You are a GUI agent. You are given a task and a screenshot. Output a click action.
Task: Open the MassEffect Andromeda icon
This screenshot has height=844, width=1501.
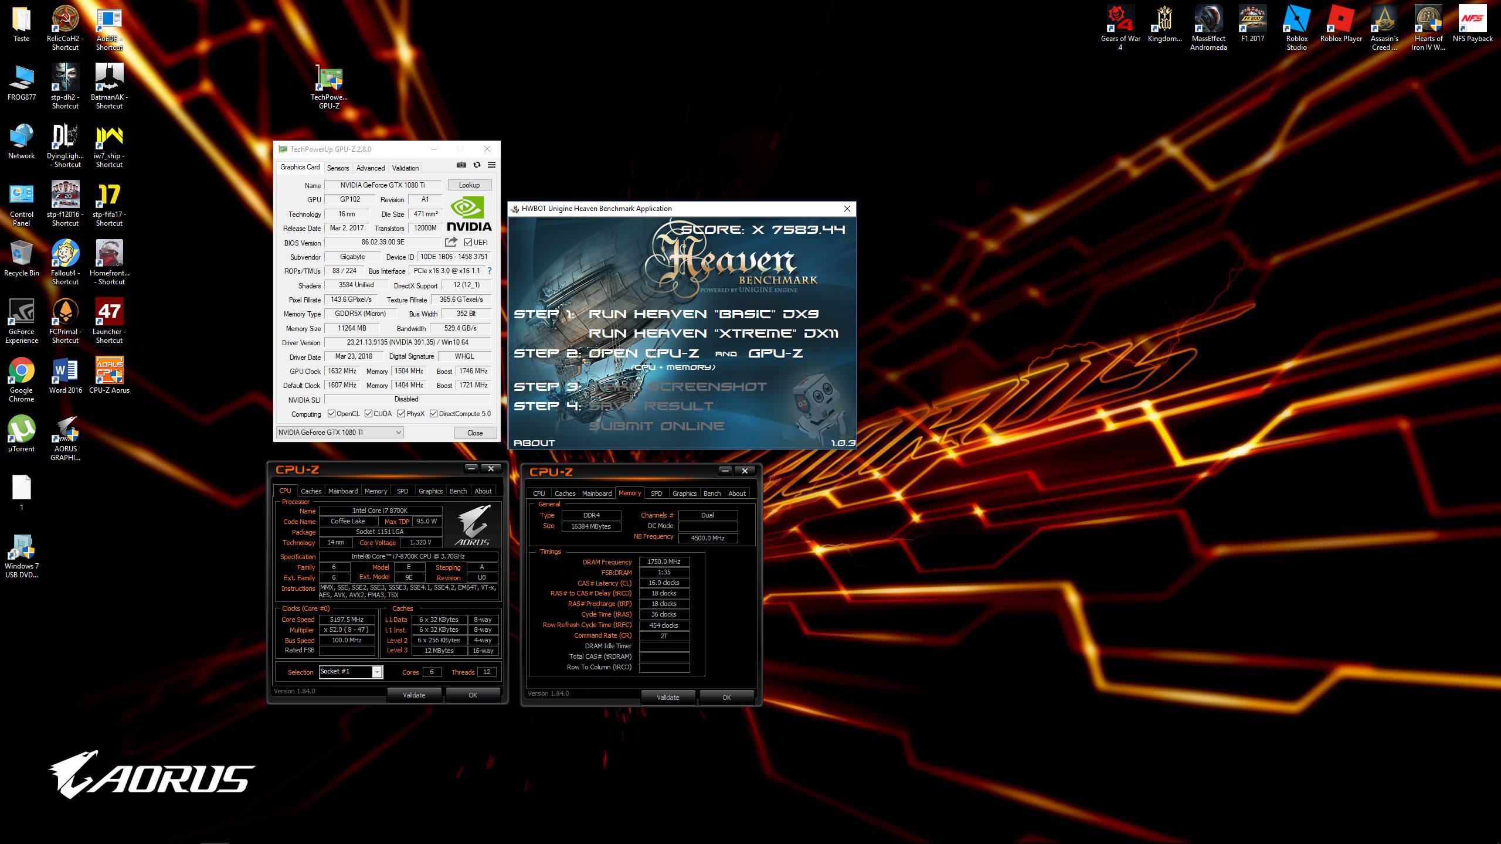click(1208, 28)
